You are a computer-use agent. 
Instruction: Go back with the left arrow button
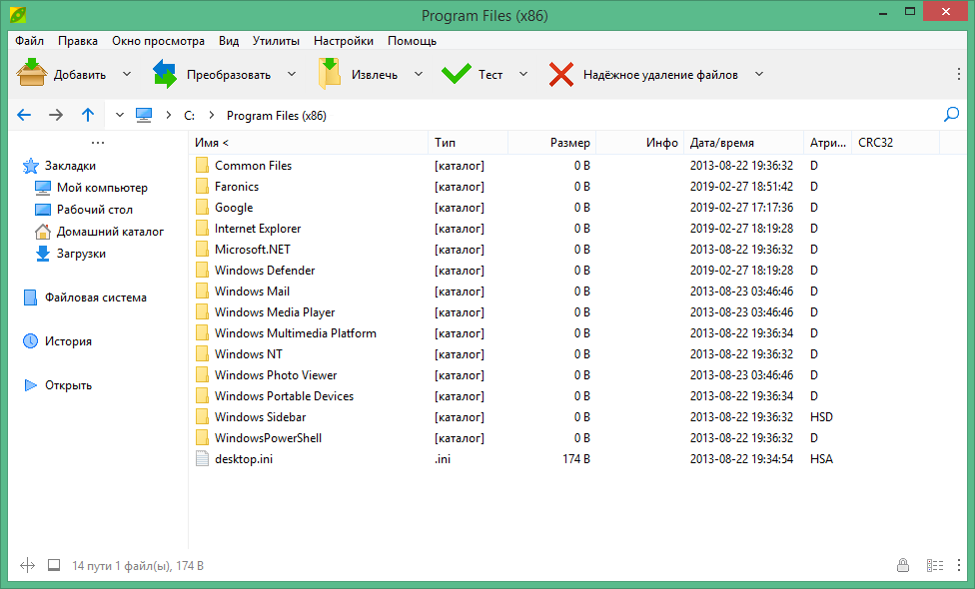(x=24, y=115)
